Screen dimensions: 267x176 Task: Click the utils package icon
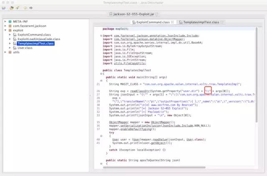pyautogui.click(x=10, y=52)
